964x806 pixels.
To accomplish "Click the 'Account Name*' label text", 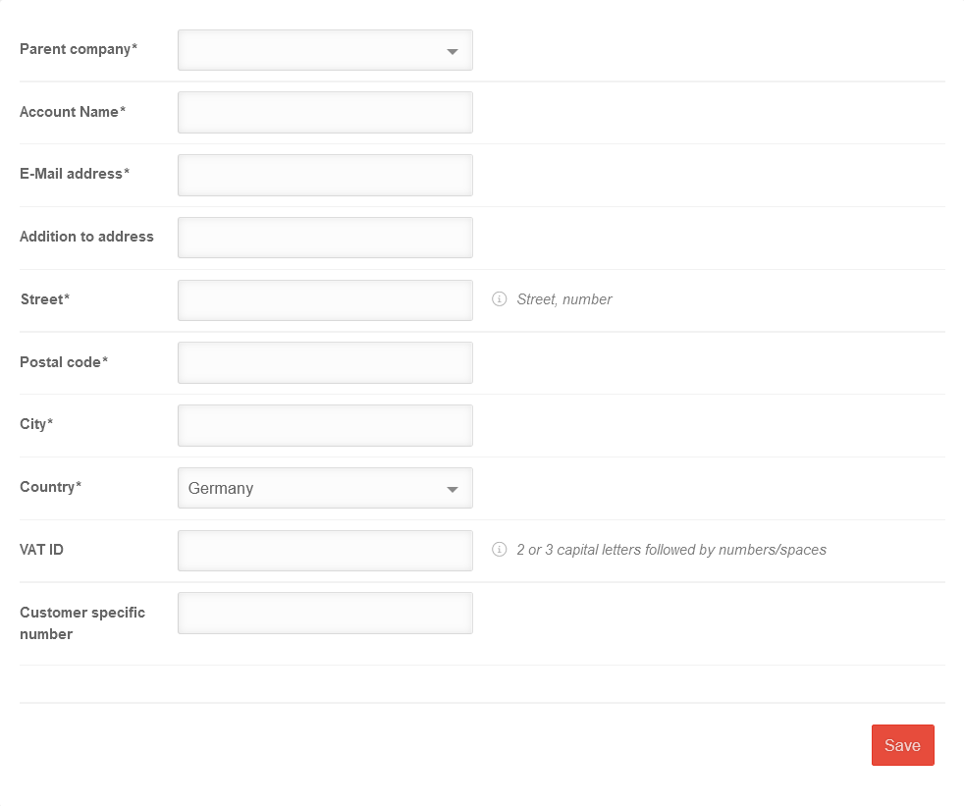I will coord(73,112).
